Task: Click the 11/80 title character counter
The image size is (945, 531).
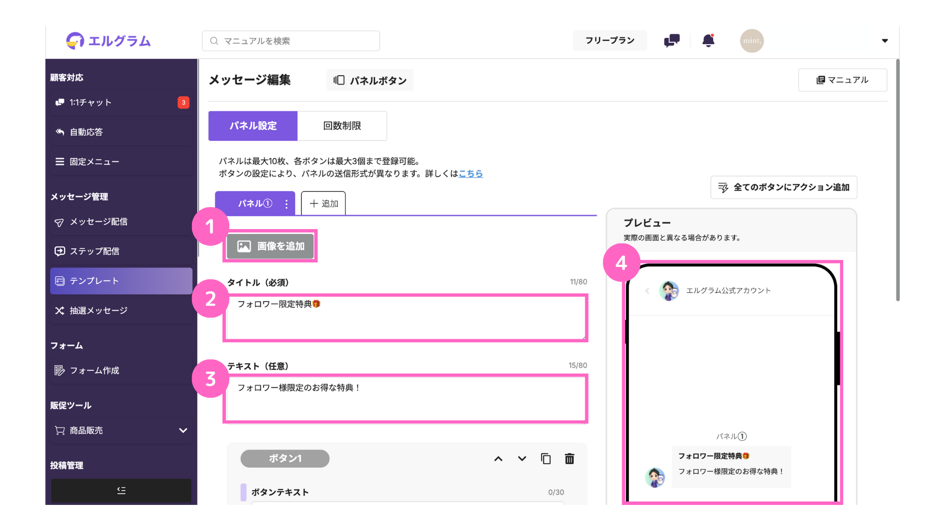Action: (x=578, y=282)
